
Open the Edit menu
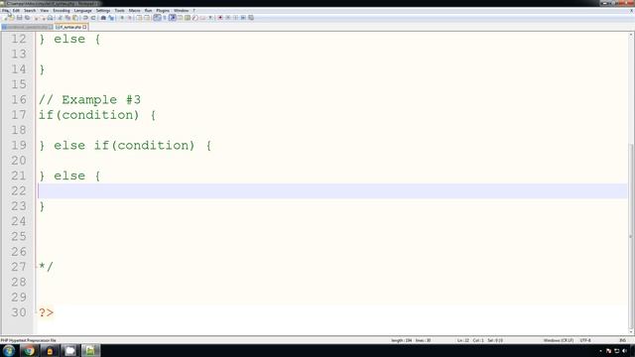coord(16,11)
